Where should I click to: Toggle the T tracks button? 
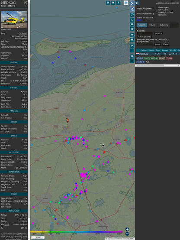[x=118, y=3]
